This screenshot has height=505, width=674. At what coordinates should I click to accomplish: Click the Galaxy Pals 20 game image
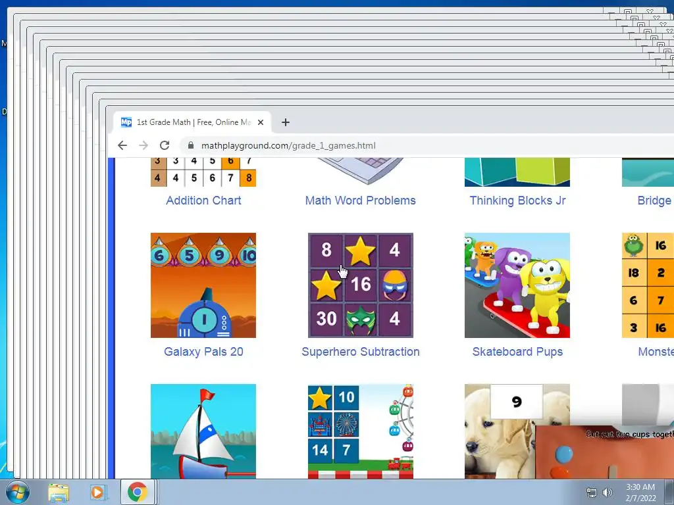(203, 285)
